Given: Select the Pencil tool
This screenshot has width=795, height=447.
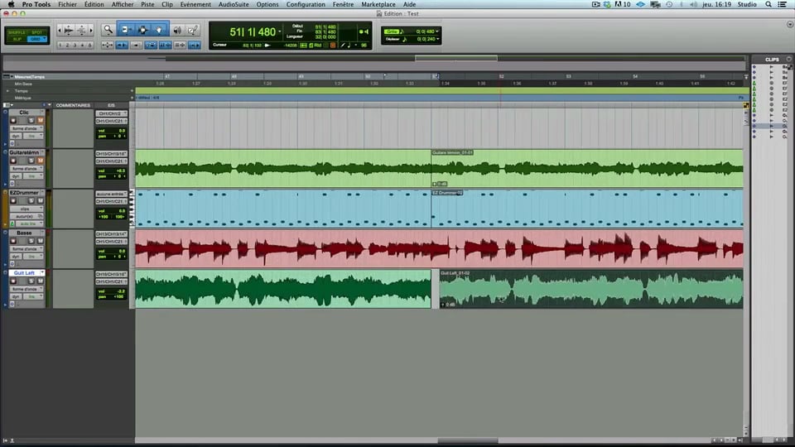Looking at the screenshot, I should click(193, 31).
